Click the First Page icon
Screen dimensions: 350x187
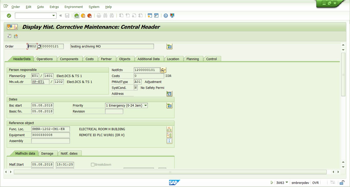[121, 16]
